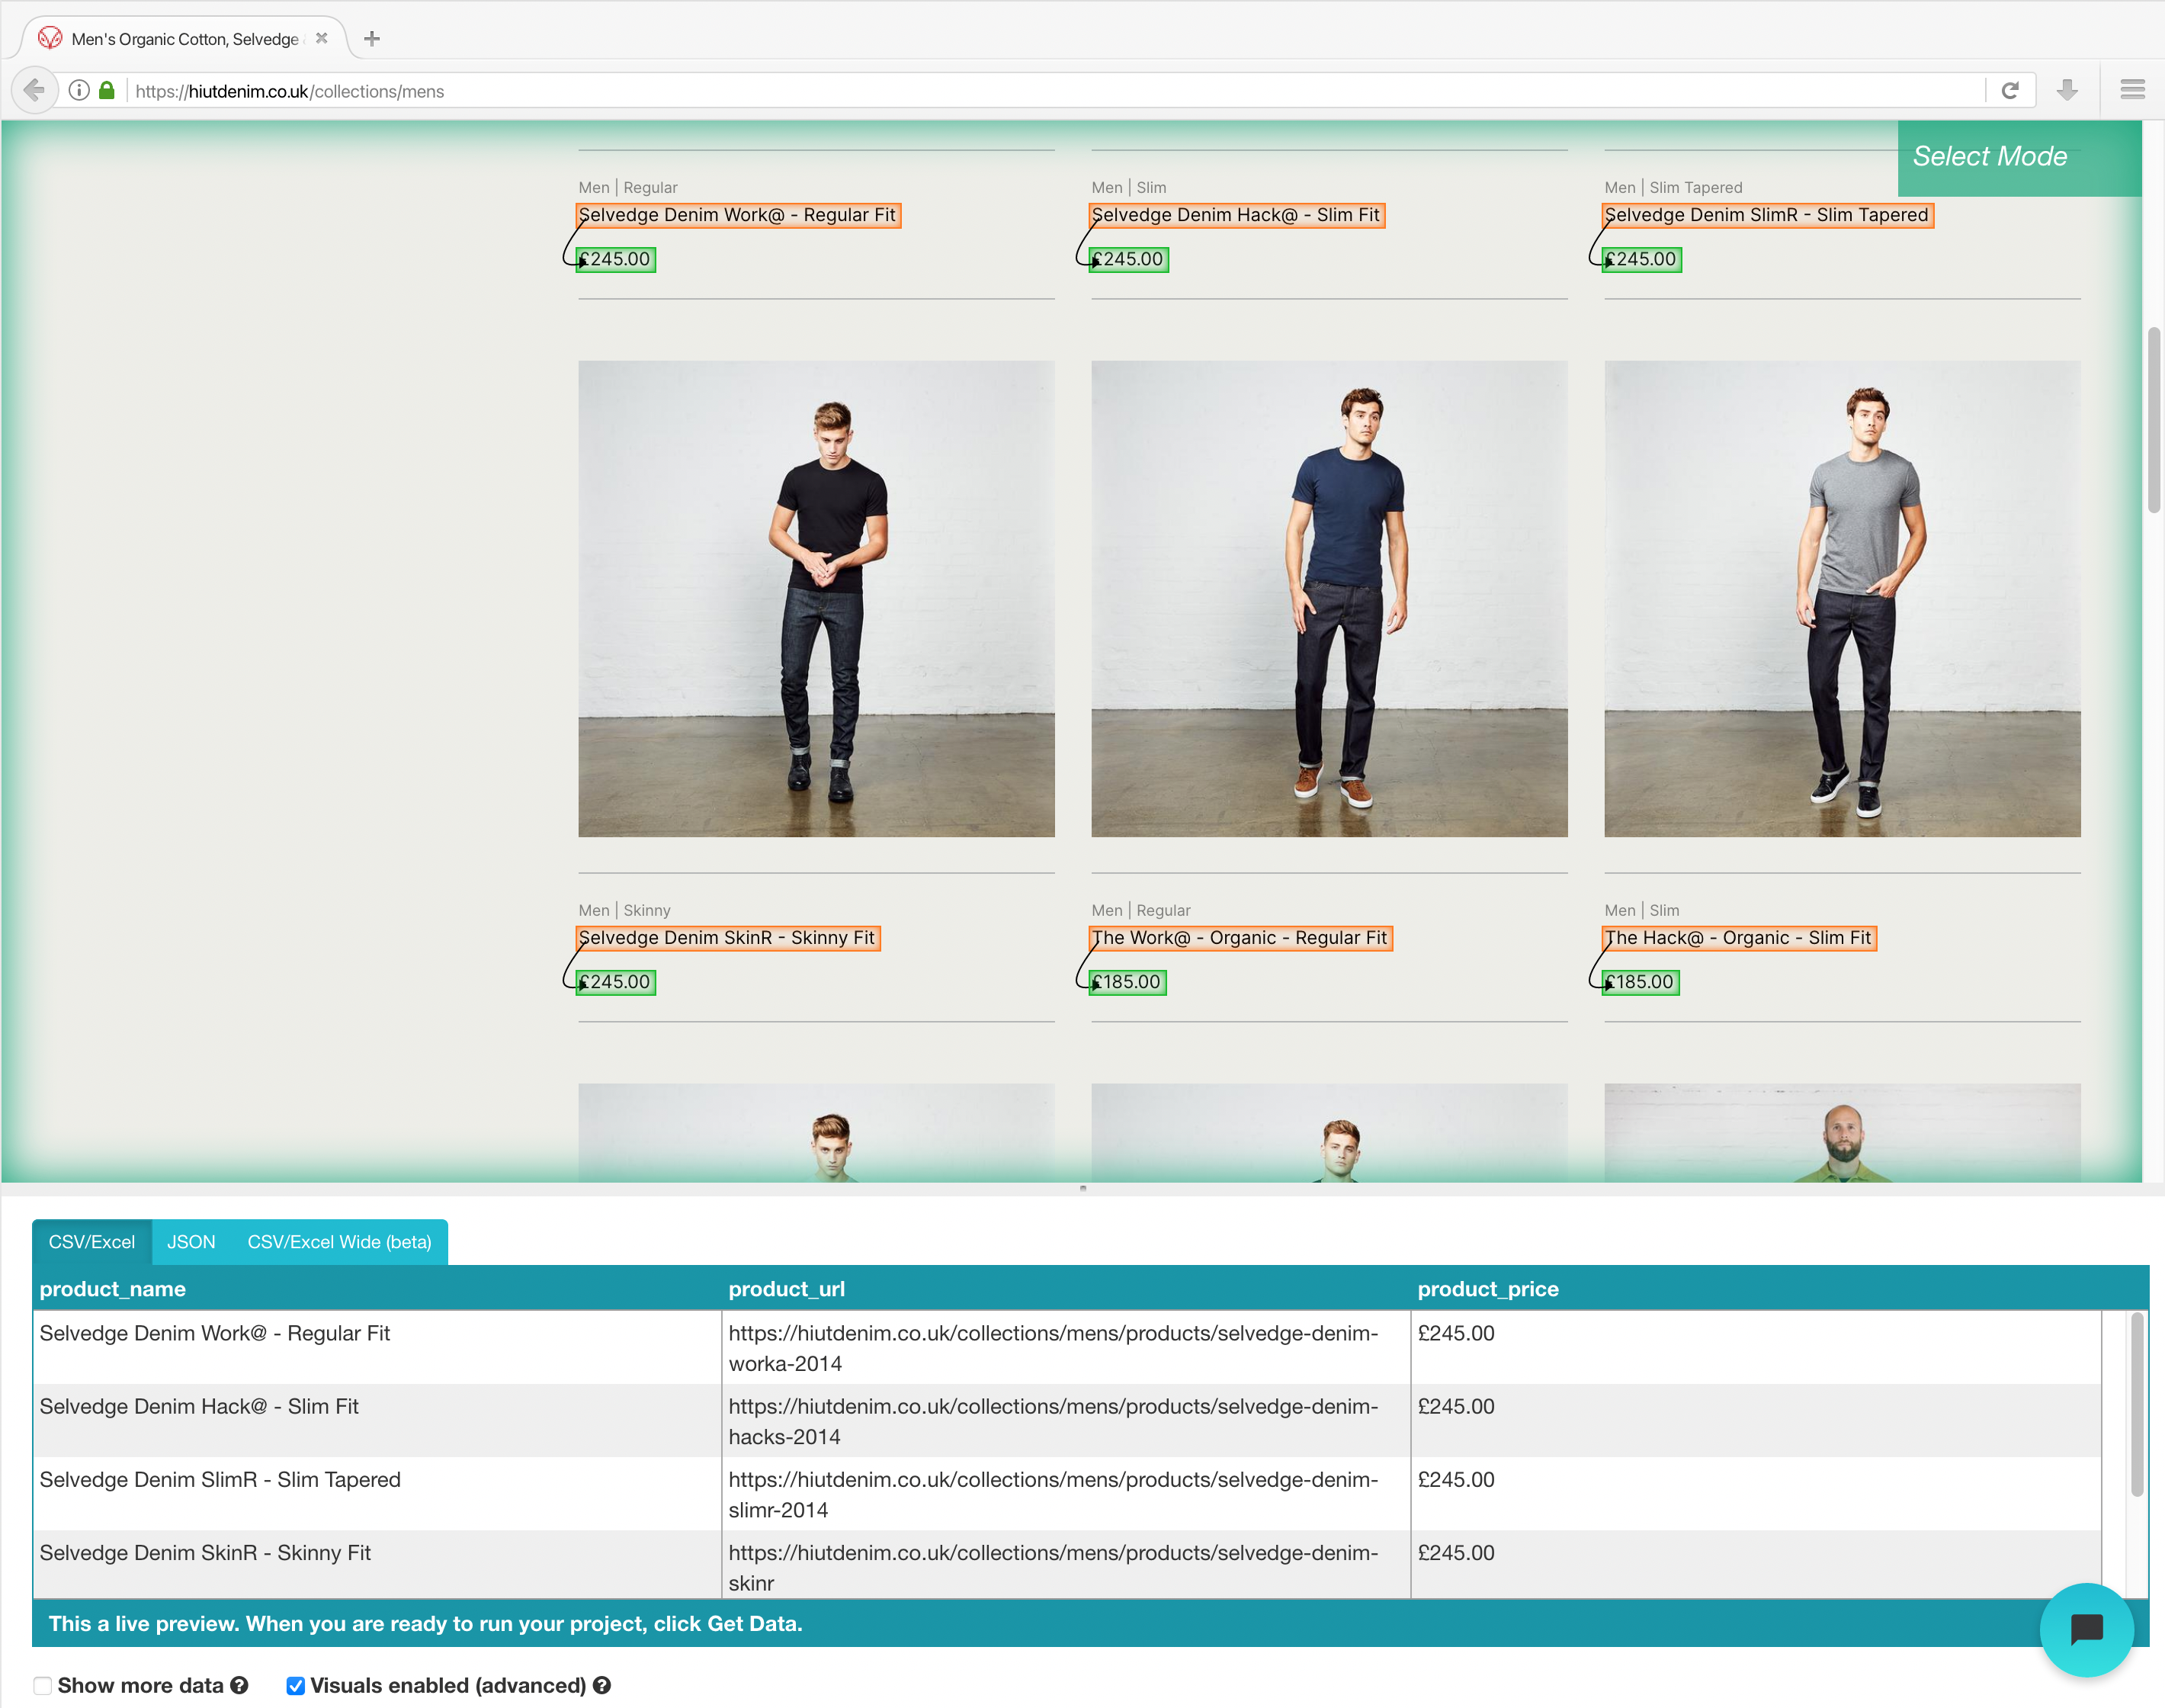Toggle Visuals enabled advanced checkbox

point(292,1685)
